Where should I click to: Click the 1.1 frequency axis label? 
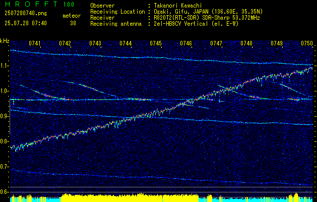tap(5, 66)
